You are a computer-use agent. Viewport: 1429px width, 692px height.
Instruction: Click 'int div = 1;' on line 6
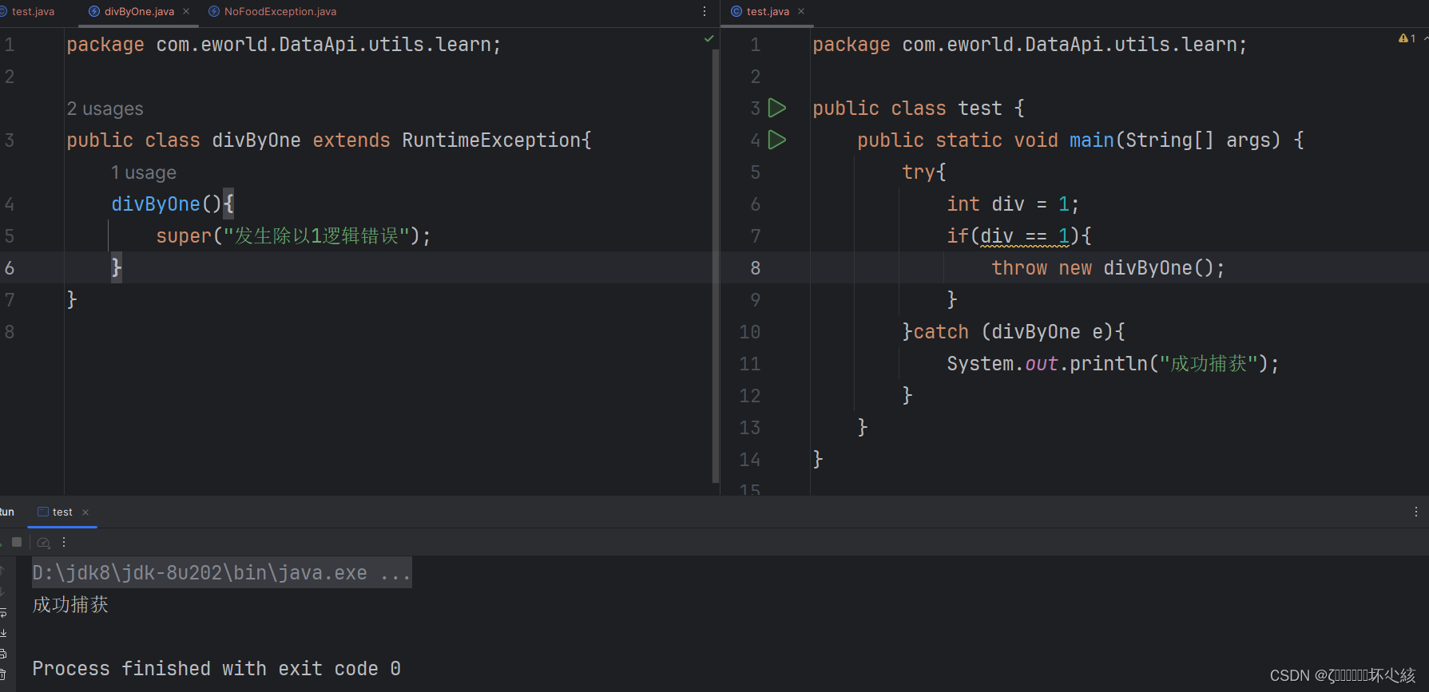coord(1013,204)
